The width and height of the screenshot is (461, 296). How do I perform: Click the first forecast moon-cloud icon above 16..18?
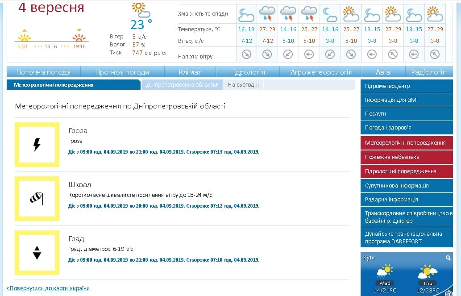pyautogui.click(x=246, y=15)
